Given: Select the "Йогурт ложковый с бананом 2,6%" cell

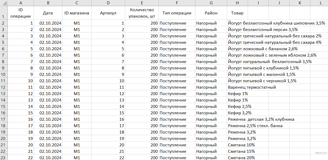Looking at the screenshot, I should click(x=263, y=49).
